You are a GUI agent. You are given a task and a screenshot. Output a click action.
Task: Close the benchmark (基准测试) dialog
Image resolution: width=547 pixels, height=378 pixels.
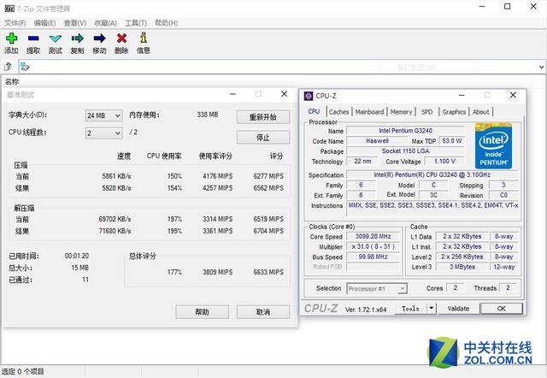[285, 94]
